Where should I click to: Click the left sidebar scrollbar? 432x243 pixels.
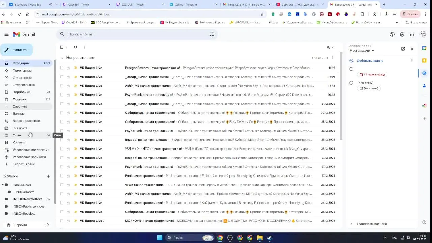tap(55, 132)
